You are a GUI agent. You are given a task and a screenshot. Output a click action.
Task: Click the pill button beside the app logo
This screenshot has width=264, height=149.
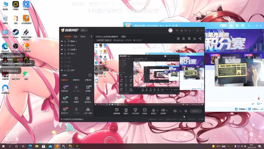[84, 30]
